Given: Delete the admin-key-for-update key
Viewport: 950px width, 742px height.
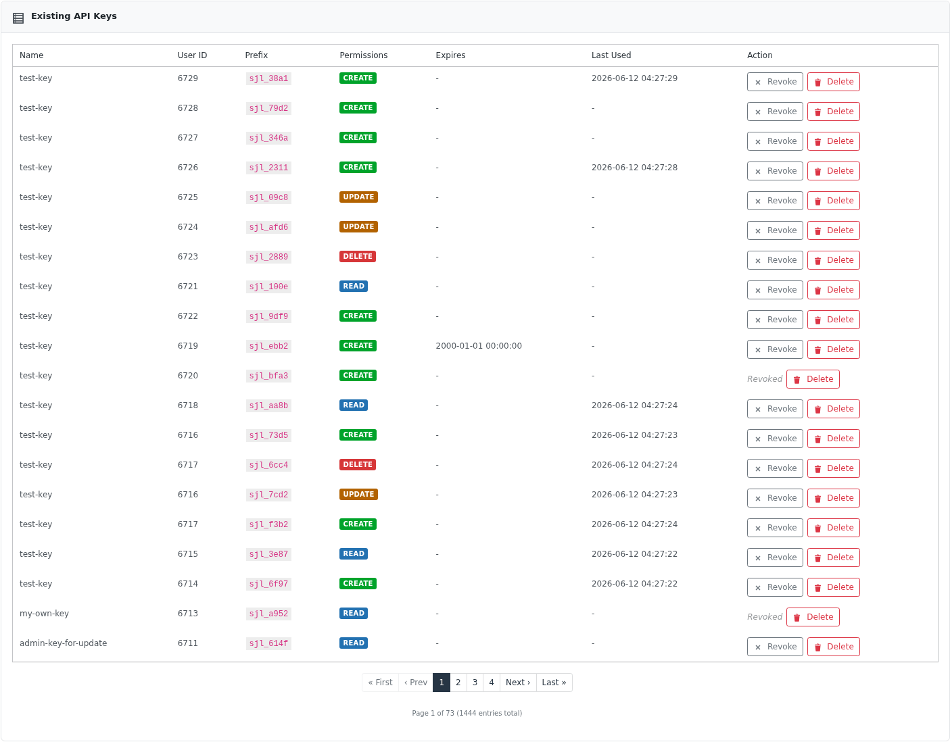Looking at the screenshot, I should tap(834, 647).
